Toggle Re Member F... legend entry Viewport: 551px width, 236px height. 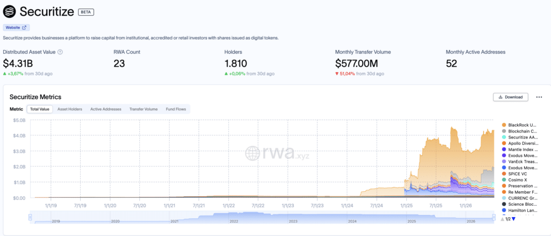coord(520,192)
